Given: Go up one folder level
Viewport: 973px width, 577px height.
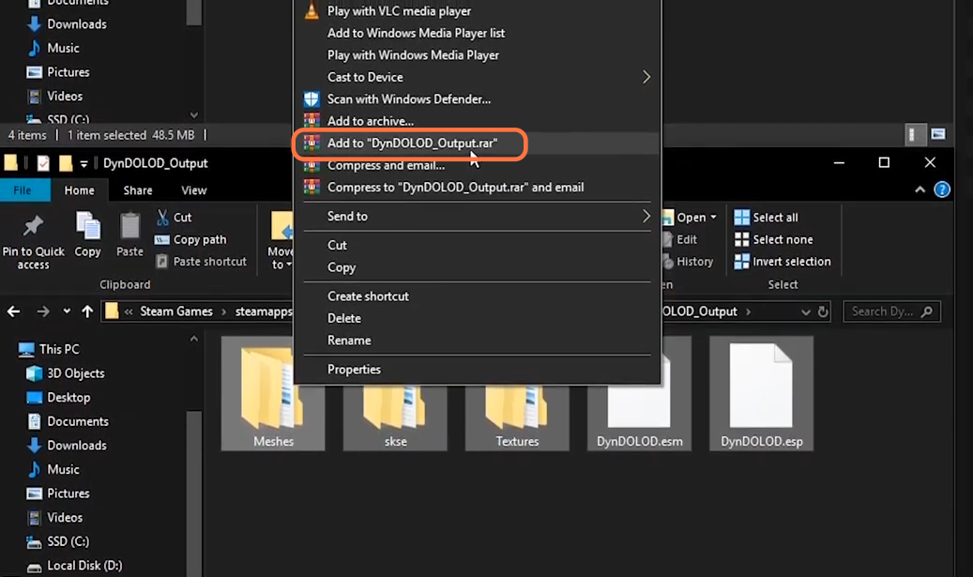Looking at the screenshot, I should pyautogui.click(x=87, y=311).
